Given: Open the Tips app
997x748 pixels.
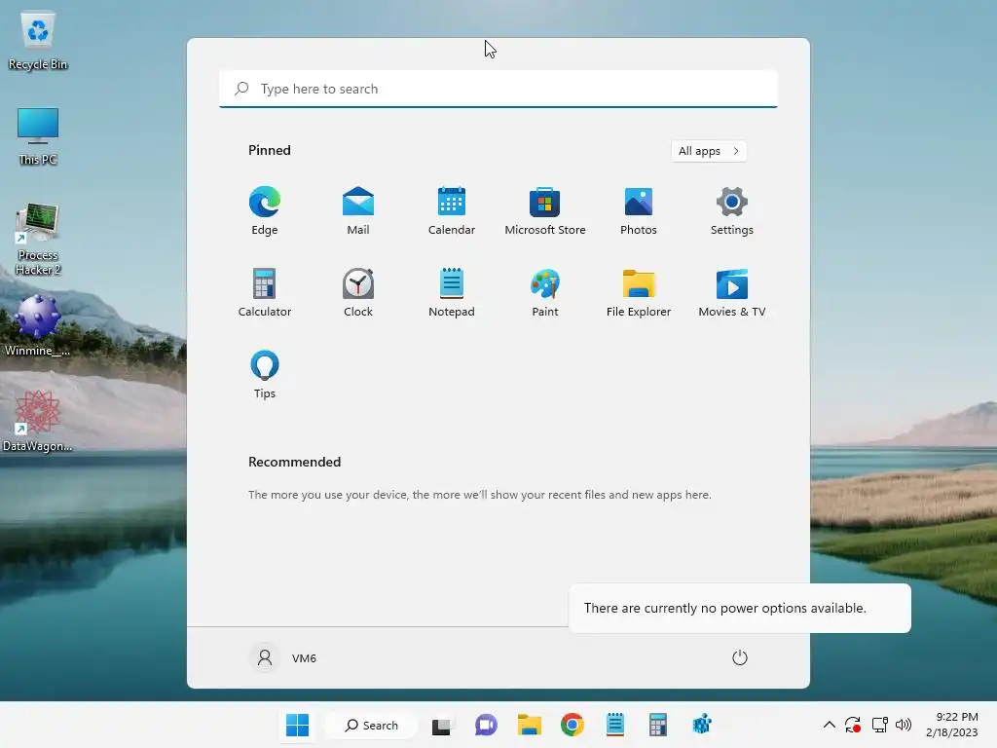Looking at the screenshot, I should pyautogui.click(x=265, y=375).
